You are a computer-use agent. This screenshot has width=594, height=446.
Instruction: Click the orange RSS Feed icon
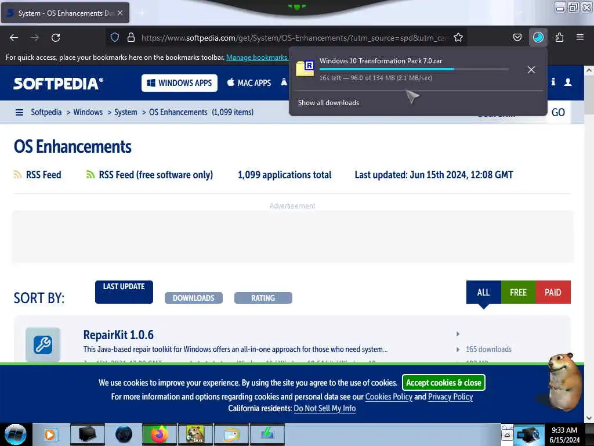point(17,174)
